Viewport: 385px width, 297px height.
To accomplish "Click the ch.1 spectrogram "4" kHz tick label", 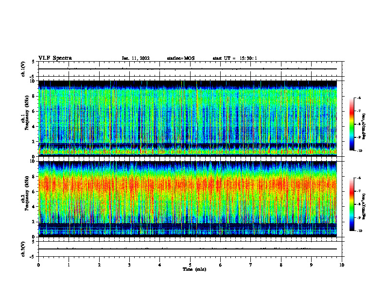I will pyautogui.click(x=34, y=127).
